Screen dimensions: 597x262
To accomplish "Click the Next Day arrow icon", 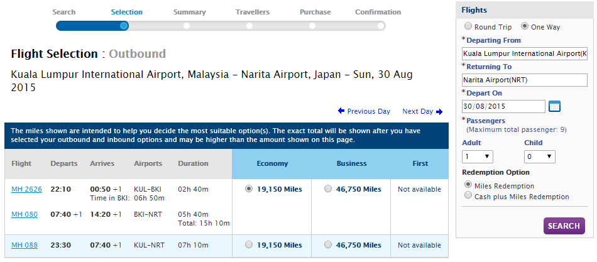I will click(439, 112).
